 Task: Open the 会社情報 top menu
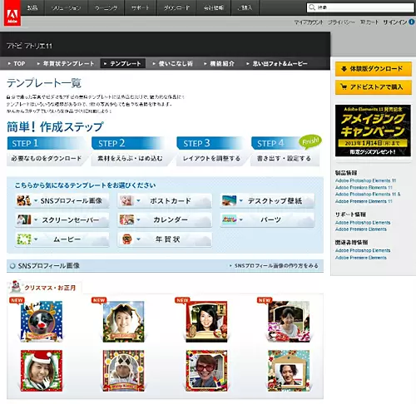point(214,7)
